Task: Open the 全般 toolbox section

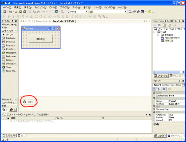Action: pos(9,106)
